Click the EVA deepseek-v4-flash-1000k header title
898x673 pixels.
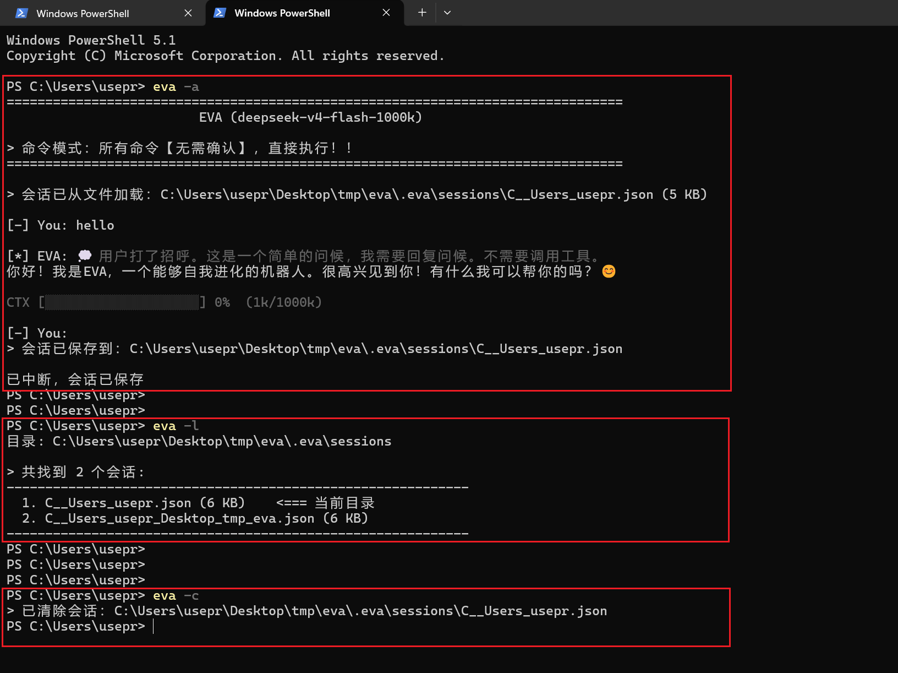click(310, 118)
